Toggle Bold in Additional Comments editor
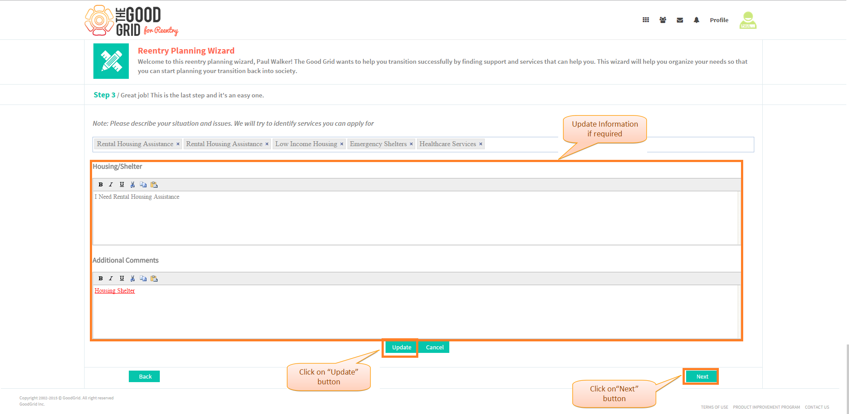This screenshot has height=414, width=849. (100, 279)
